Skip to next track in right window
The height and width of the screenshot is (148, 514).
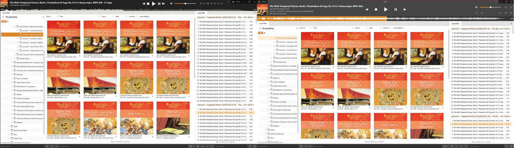point(404,9)
